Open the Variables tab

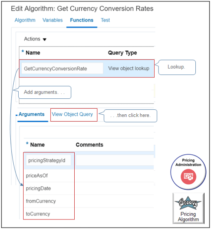click(x=53, y=20)
